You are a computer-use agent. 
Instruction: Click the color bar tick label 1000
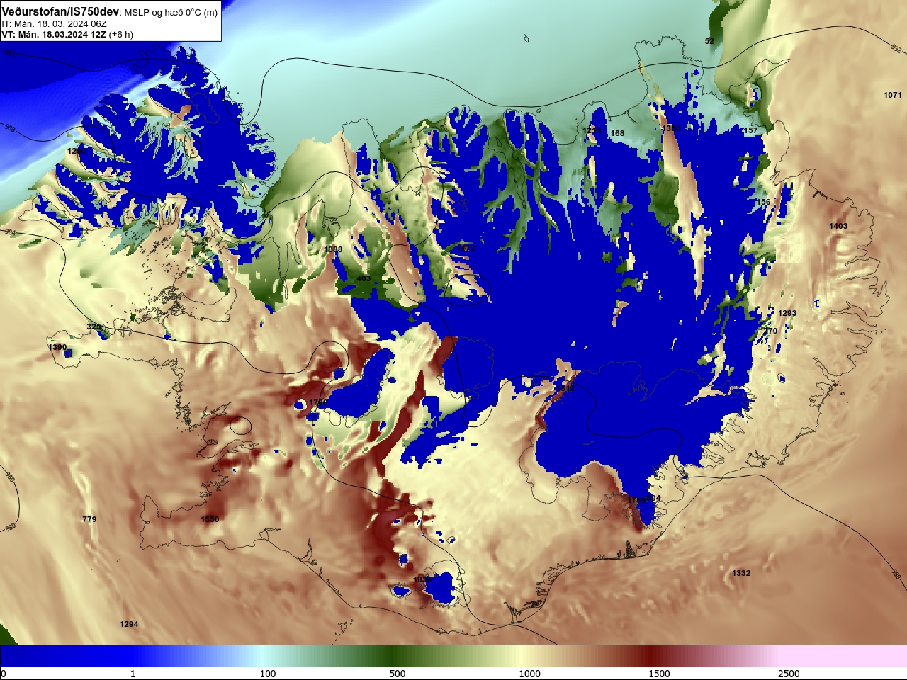[x=529, y=674]
